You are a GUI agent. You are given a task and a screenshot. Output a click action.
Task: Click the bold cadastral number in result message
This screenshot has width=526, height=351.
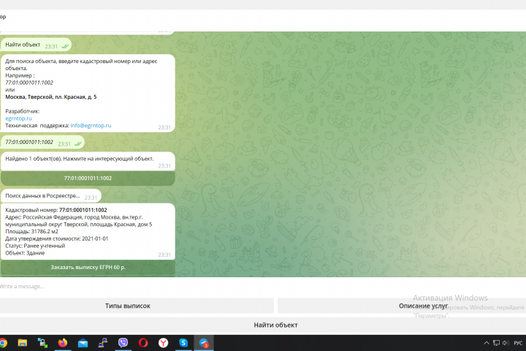[83, 210]
